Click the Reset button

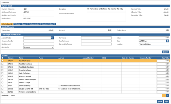tap(160, 101)
